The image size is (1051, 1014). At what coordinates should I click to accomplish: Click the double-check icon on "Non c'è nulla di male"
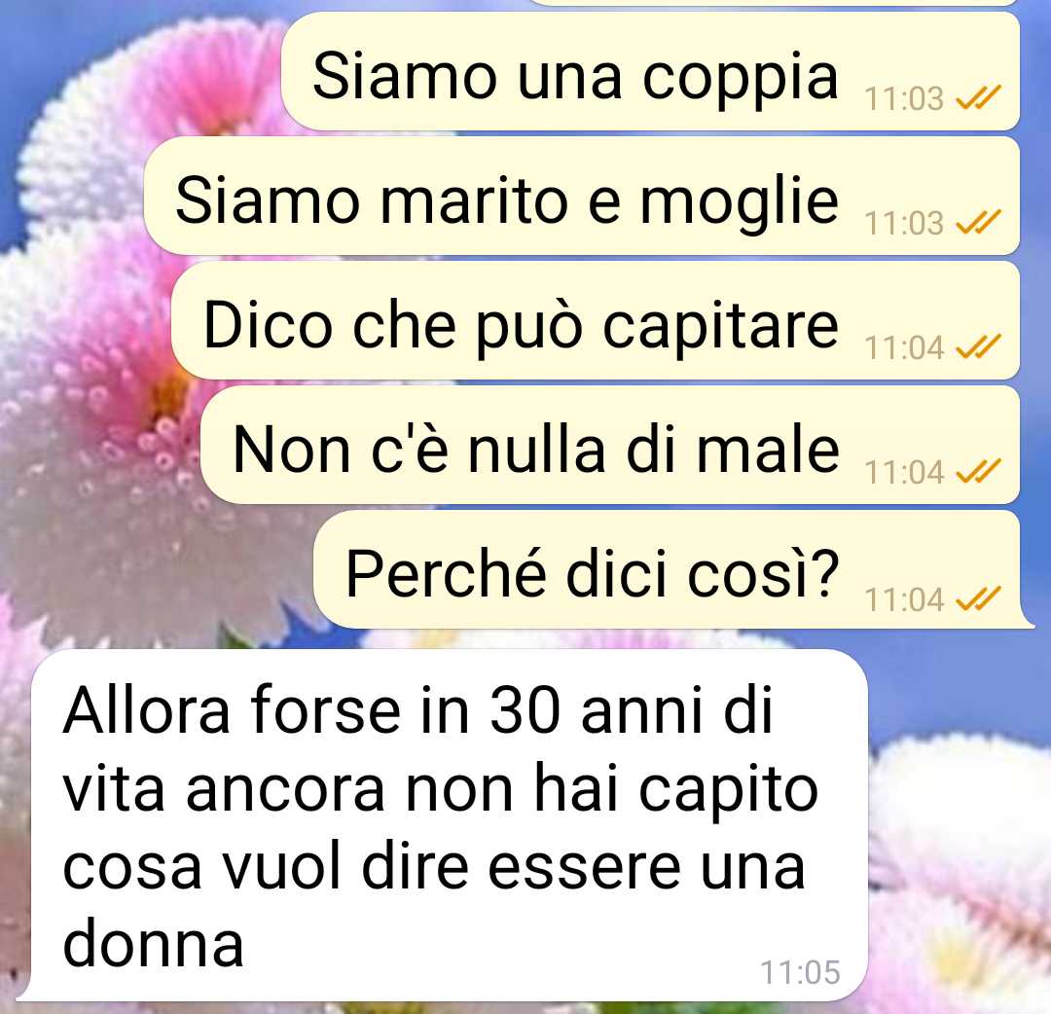point(978,472)
